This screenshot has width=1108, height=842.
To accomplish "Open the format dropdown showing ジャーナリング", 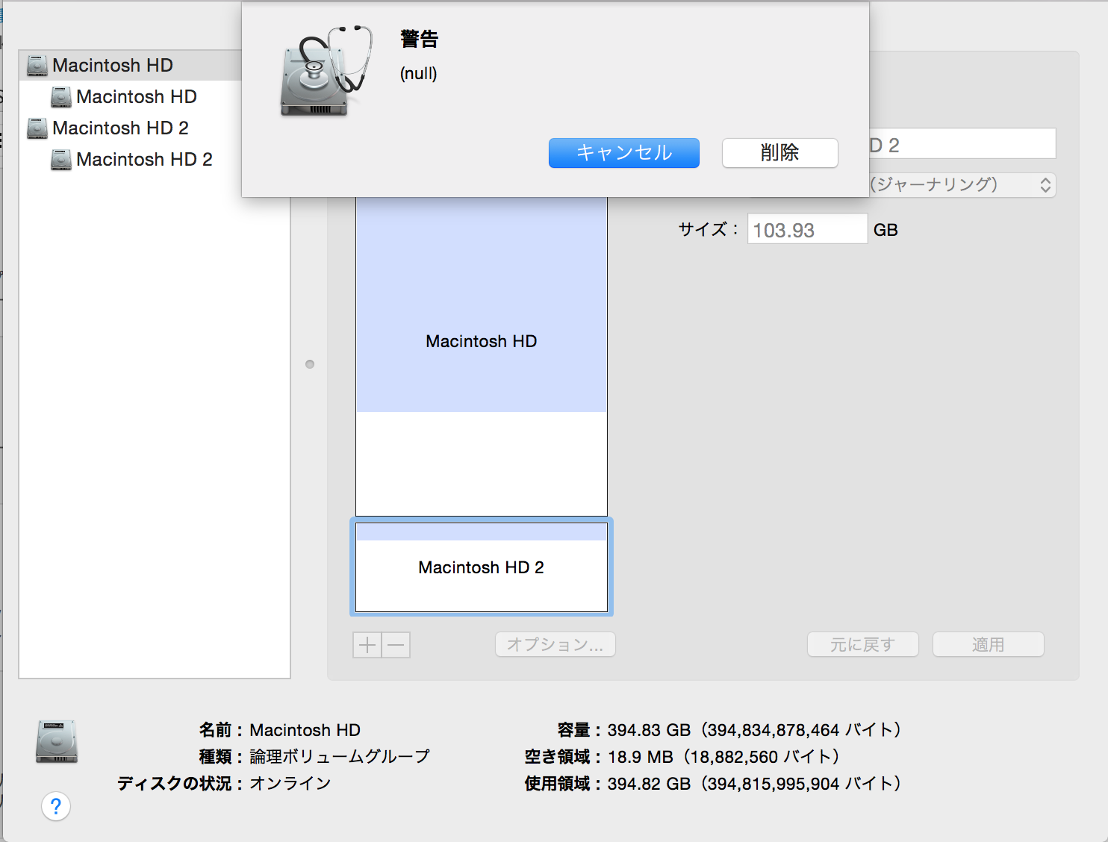I will [962, 185].
